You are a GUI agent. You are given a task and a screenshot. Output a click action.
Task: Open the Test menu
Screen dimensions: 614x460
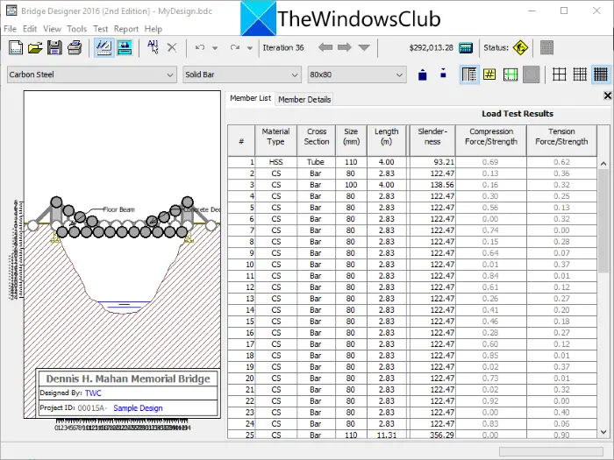coord(101,29)
